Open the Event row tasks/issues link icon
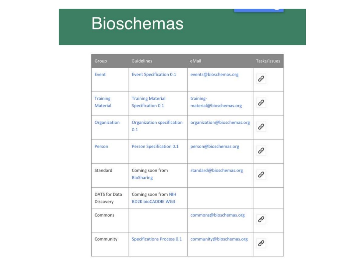353x264 pixels. click(261, 79)
